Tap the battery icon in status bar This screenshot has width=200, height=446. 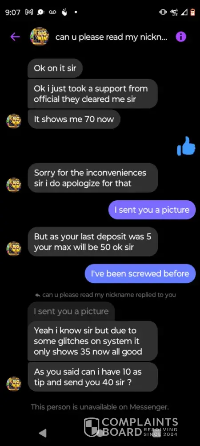coord(192,12)
